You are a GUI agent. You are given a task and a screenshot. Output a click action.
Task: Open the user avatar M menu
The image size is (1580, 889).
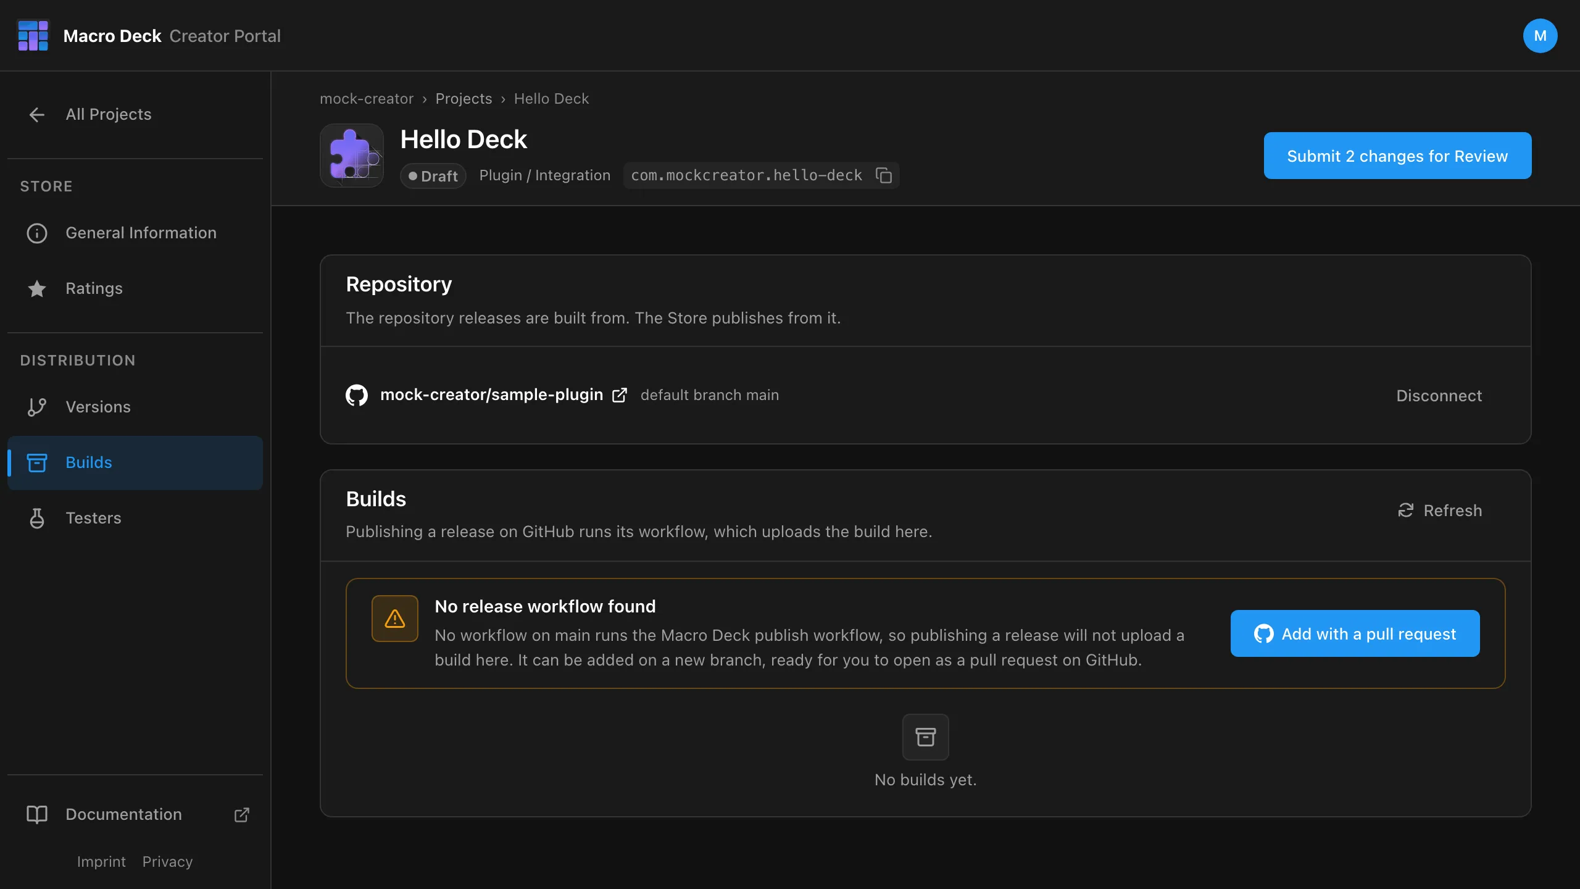point(1540,36)
